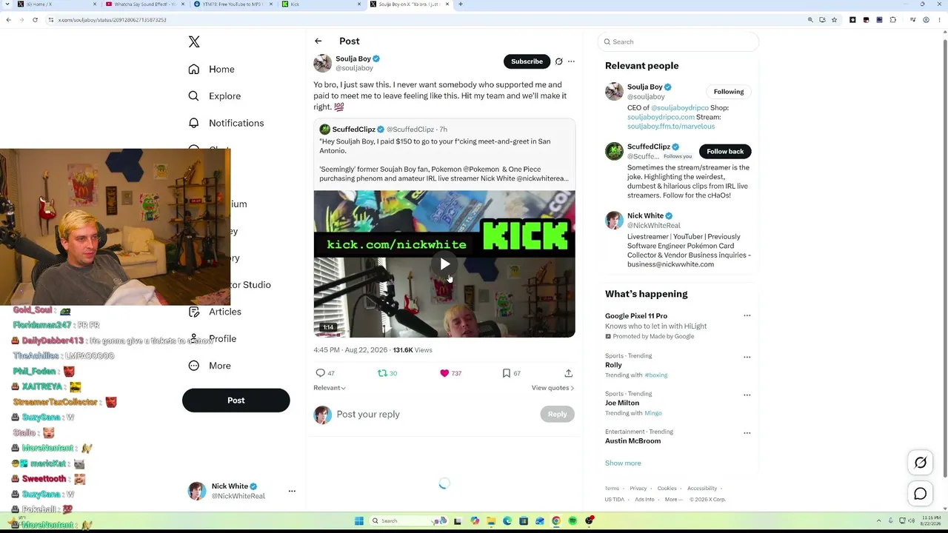This screenshot has width=948, height=533.
Task: Play the quoted ScuffedClipz video
Action: pos(444,264)
